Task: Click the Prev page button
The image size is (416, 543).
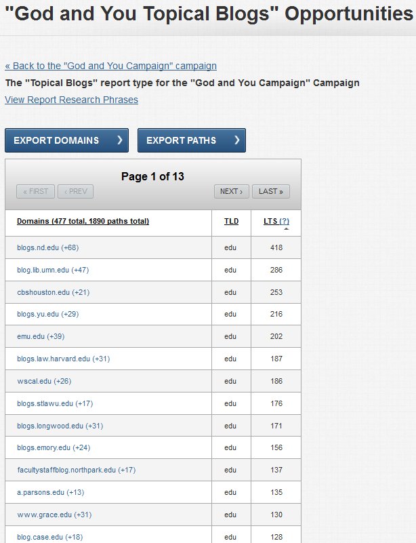Action: click(x=75, y=191)
